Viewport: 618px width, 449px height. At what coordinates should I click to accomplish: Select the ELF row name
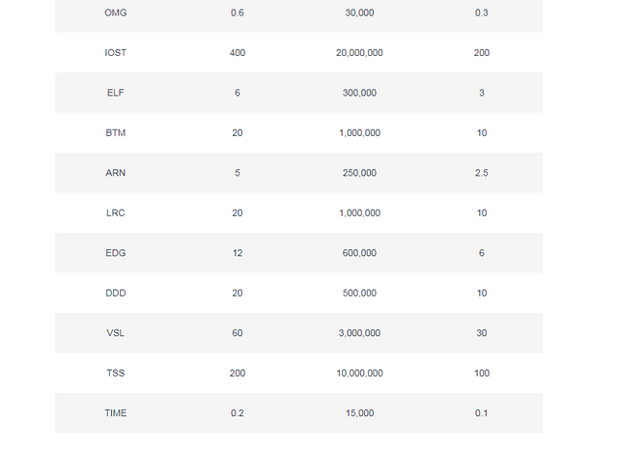pyautogui.click(x=116, y=93)
